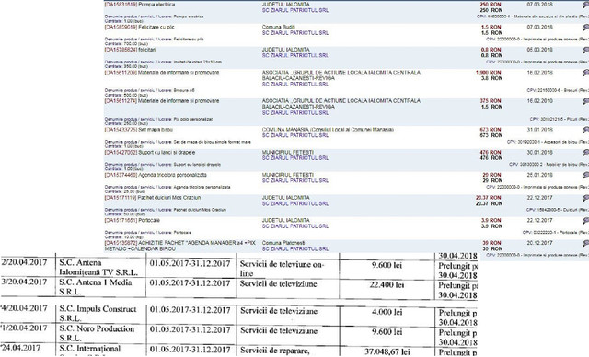Open magnifier for Suport cu lanci si drapele
This screenshot has height=357, width=589.
coord(586,153)
